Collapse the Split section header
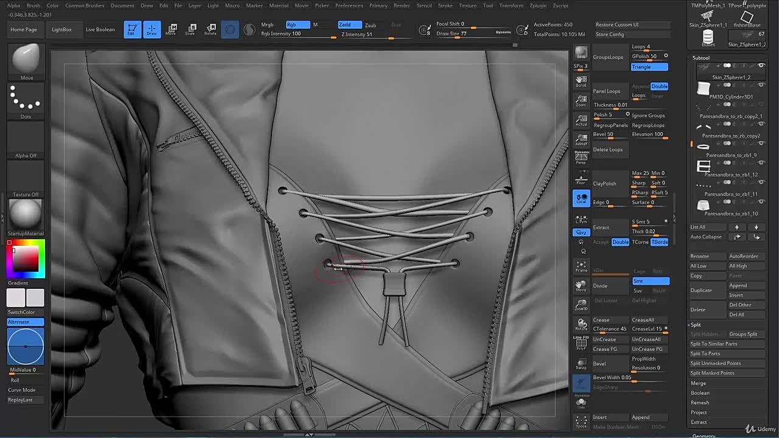 pos(696,325)
